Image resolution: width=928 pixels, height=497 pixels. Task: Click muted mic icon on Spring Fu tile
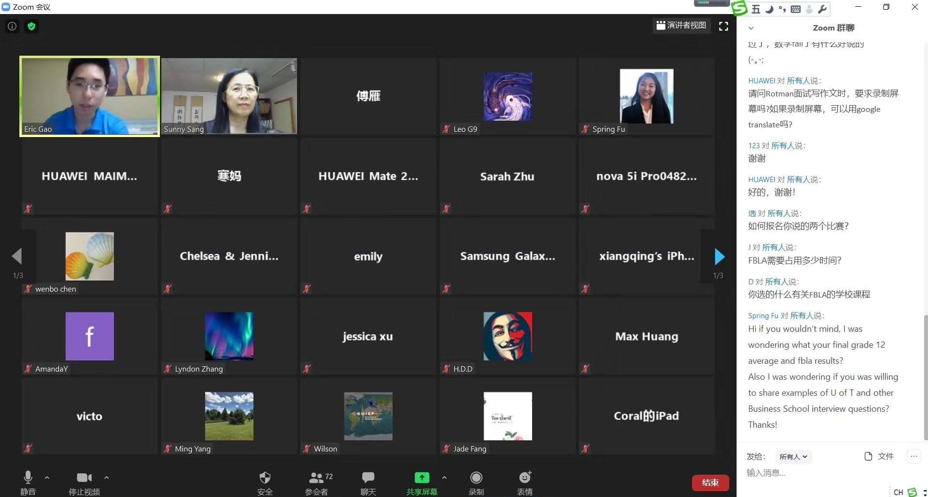(x=585, y=129)
